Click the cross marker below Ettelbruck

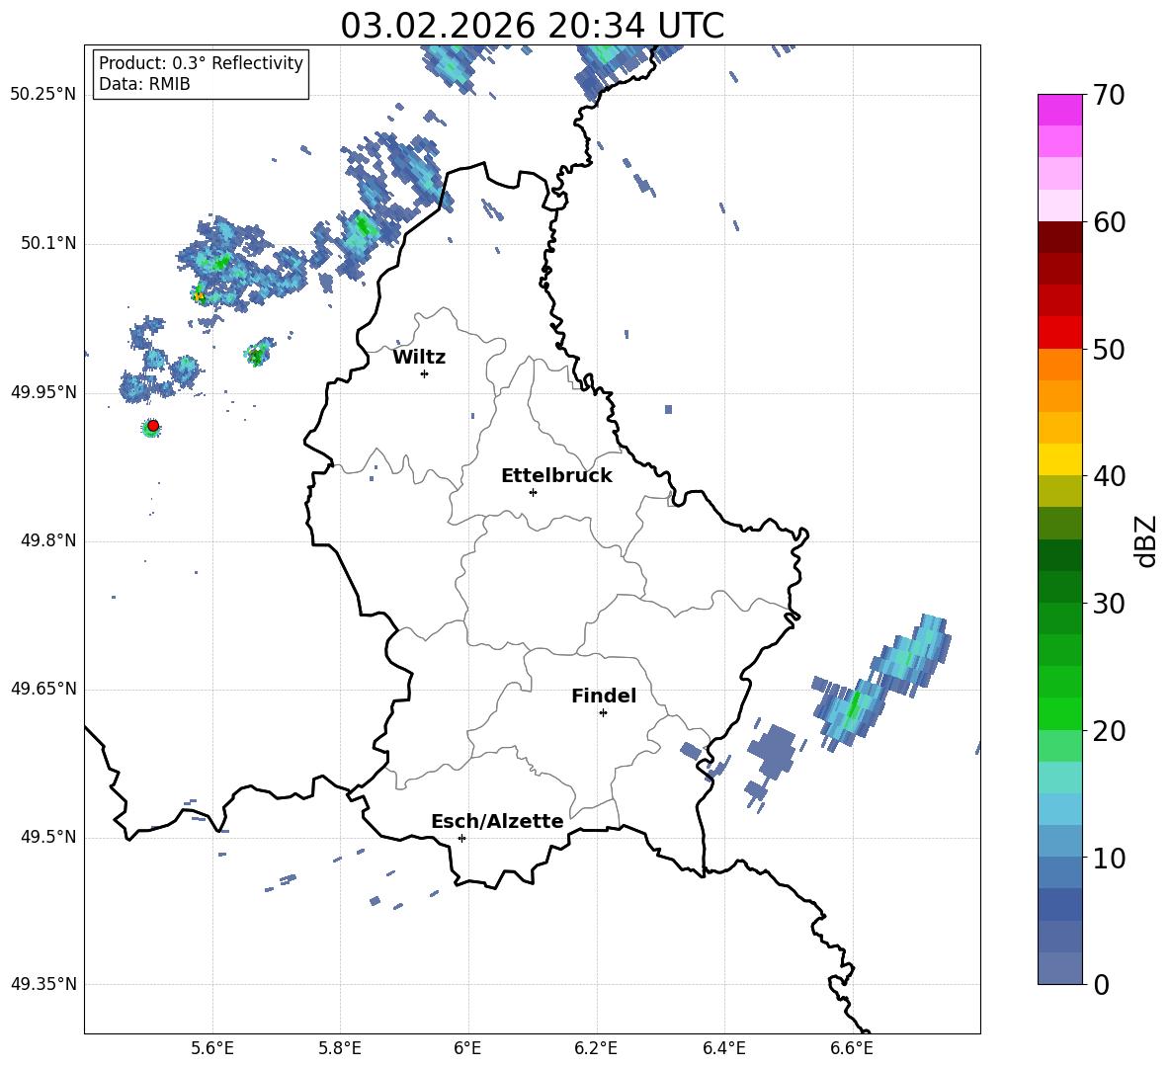click(x=533, y=492)
